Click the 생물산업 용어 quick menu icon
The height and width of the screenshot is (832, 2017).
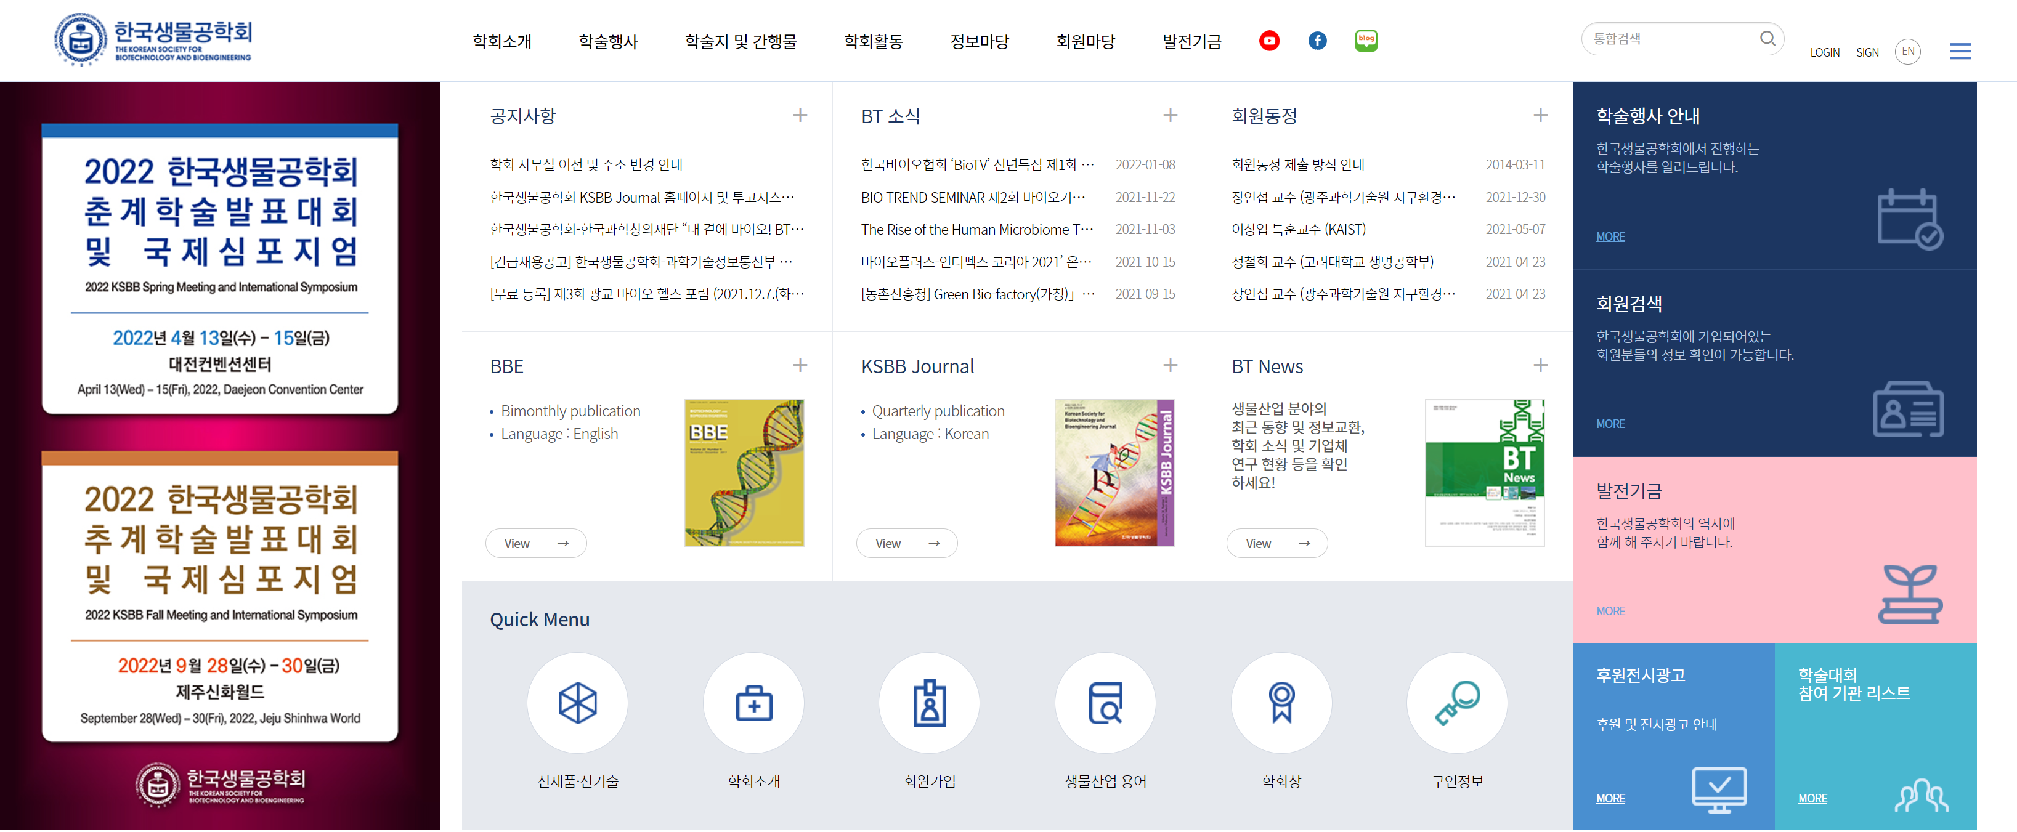tap(1105, 702)
